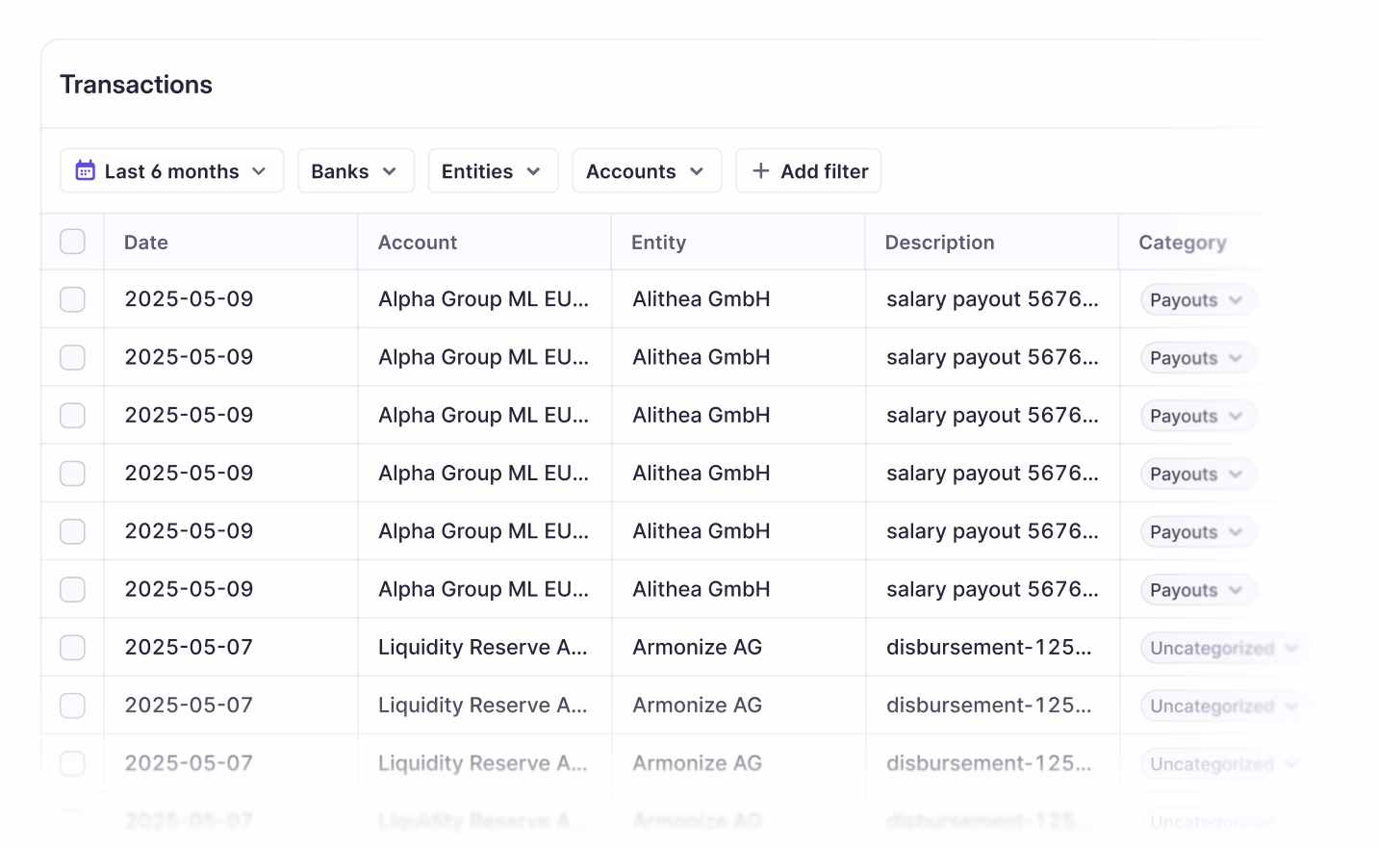Check the fourth 2025-05-09 row checkbox
Viewport: 1378px width, 847px height.
coord(72,474)
